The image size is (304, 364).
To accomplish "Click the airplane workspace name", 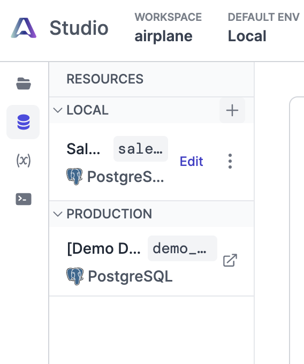I will 164,36.
